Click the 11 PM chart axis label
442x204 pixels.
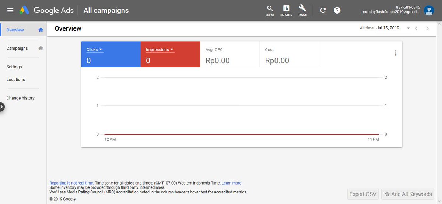(x=373, y=140)
